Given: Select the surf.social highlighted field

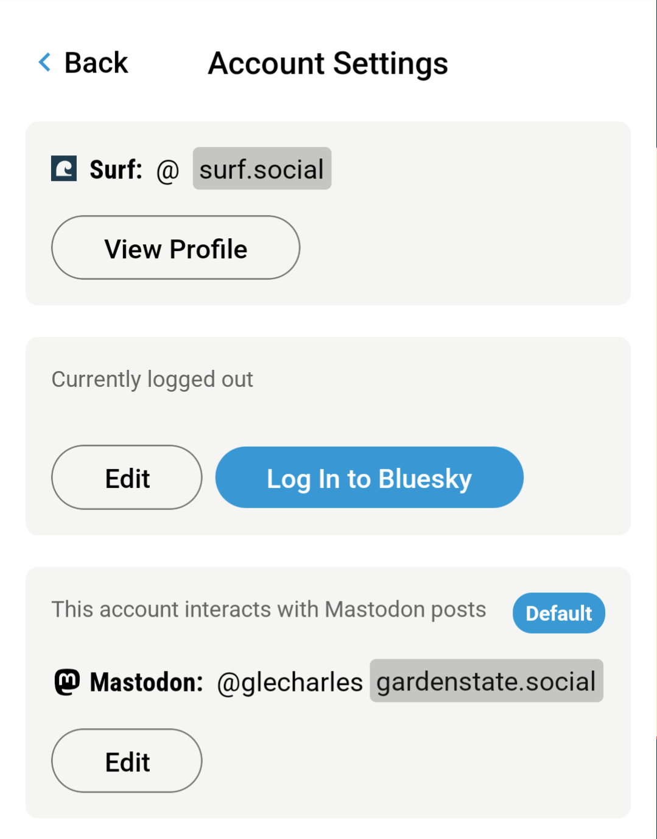Looking at the screenshot, I should click(262, 169).
